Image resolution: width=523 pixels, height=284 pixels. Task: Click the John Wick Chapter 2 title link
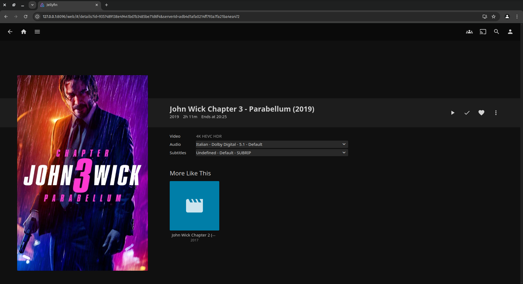coord(193,235)
